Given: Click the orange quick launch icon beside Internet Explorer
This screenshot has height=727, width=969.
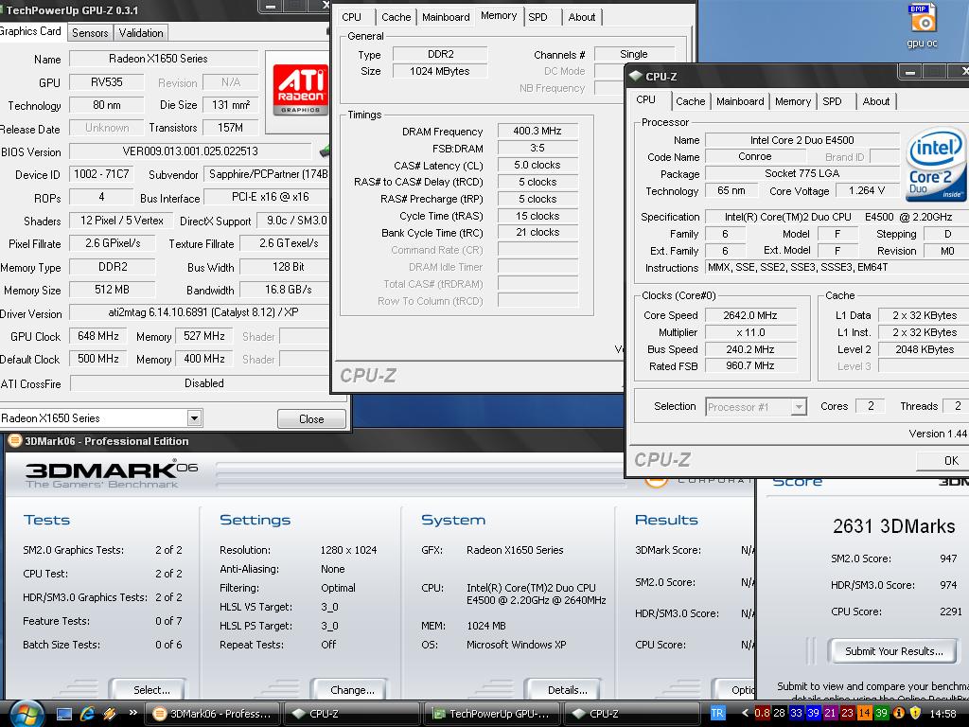Looking at the screenshot, I should 110,714.
